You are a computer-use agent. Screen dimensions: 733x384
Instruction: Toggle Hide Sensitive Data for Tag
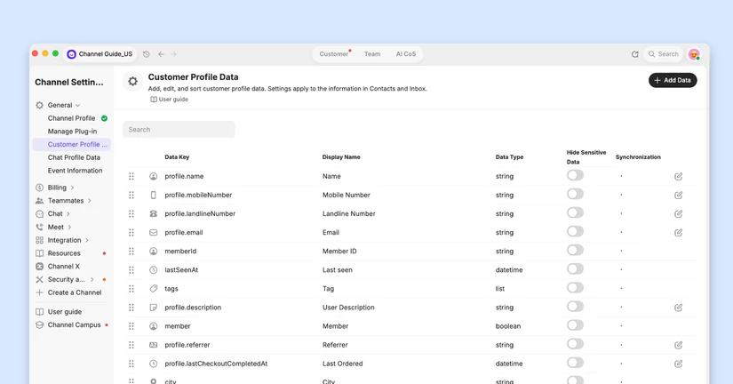point(575,288)
